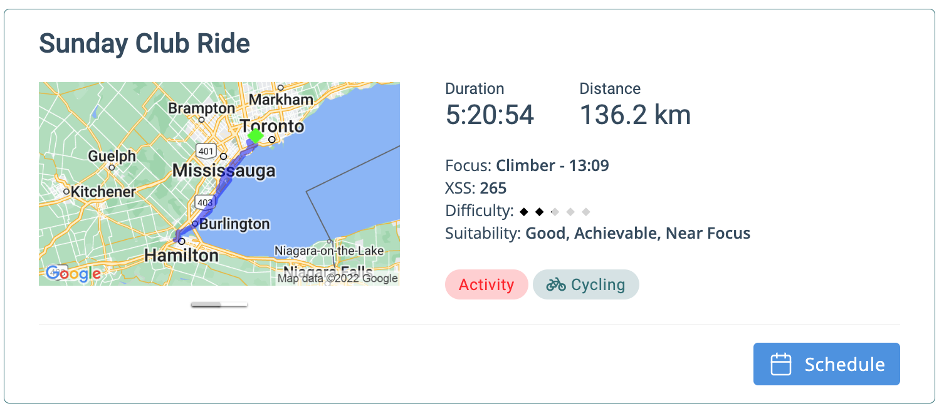Select the Cycling tag label
Viewport: 944px width, 406px height.
coord(597,285)
